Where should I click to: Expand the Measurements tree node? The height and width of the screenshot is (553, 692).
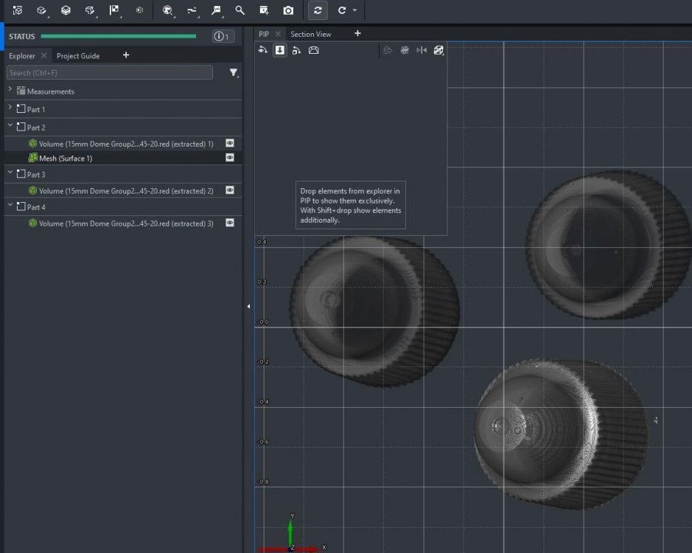point(10,90)
